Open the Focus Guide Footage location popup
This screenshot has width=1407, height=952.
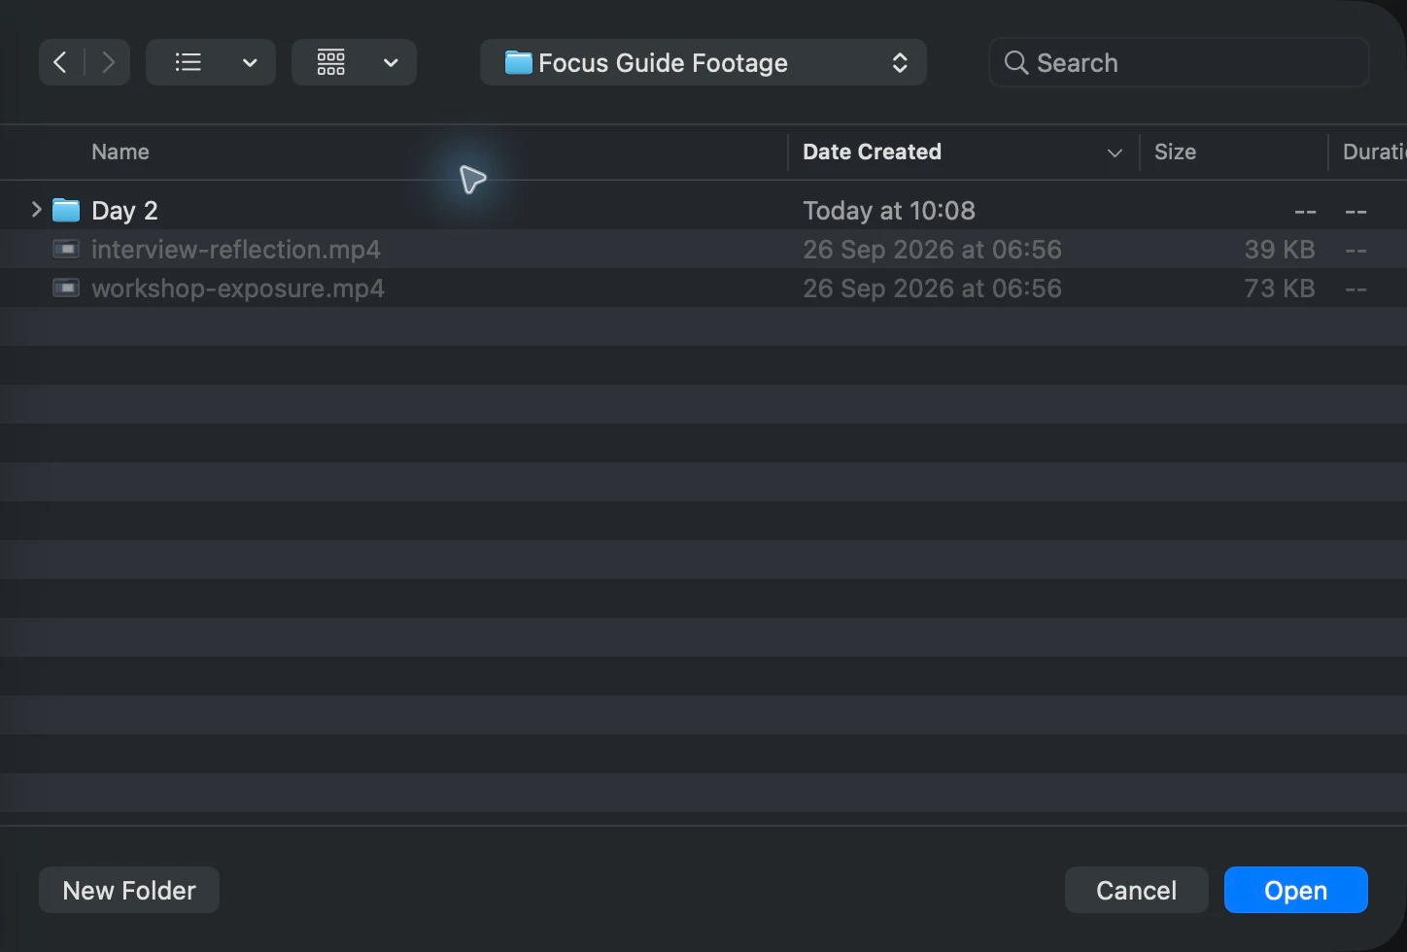(x=703, y=62)
